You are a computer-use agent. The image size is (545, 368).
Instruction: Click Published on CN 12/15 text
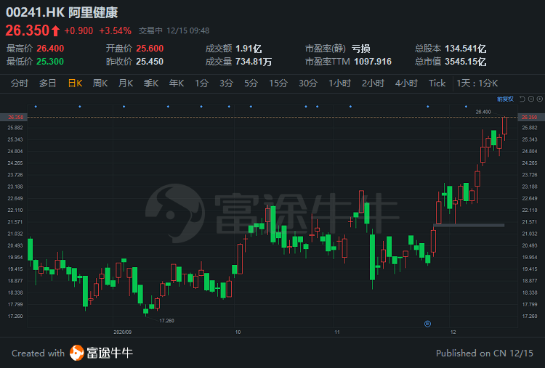tap(485, 353)
